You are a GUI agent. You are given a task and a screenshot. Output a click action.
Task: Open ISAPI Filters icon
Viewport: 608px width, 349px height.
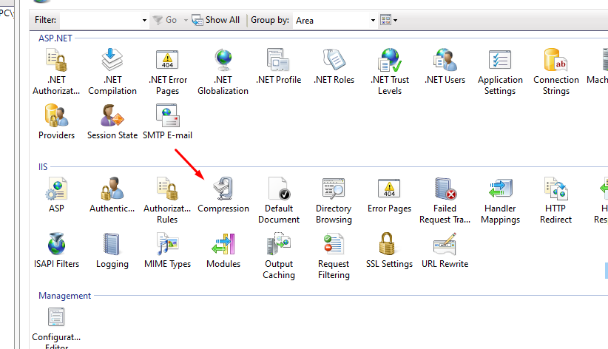(56, 245)
